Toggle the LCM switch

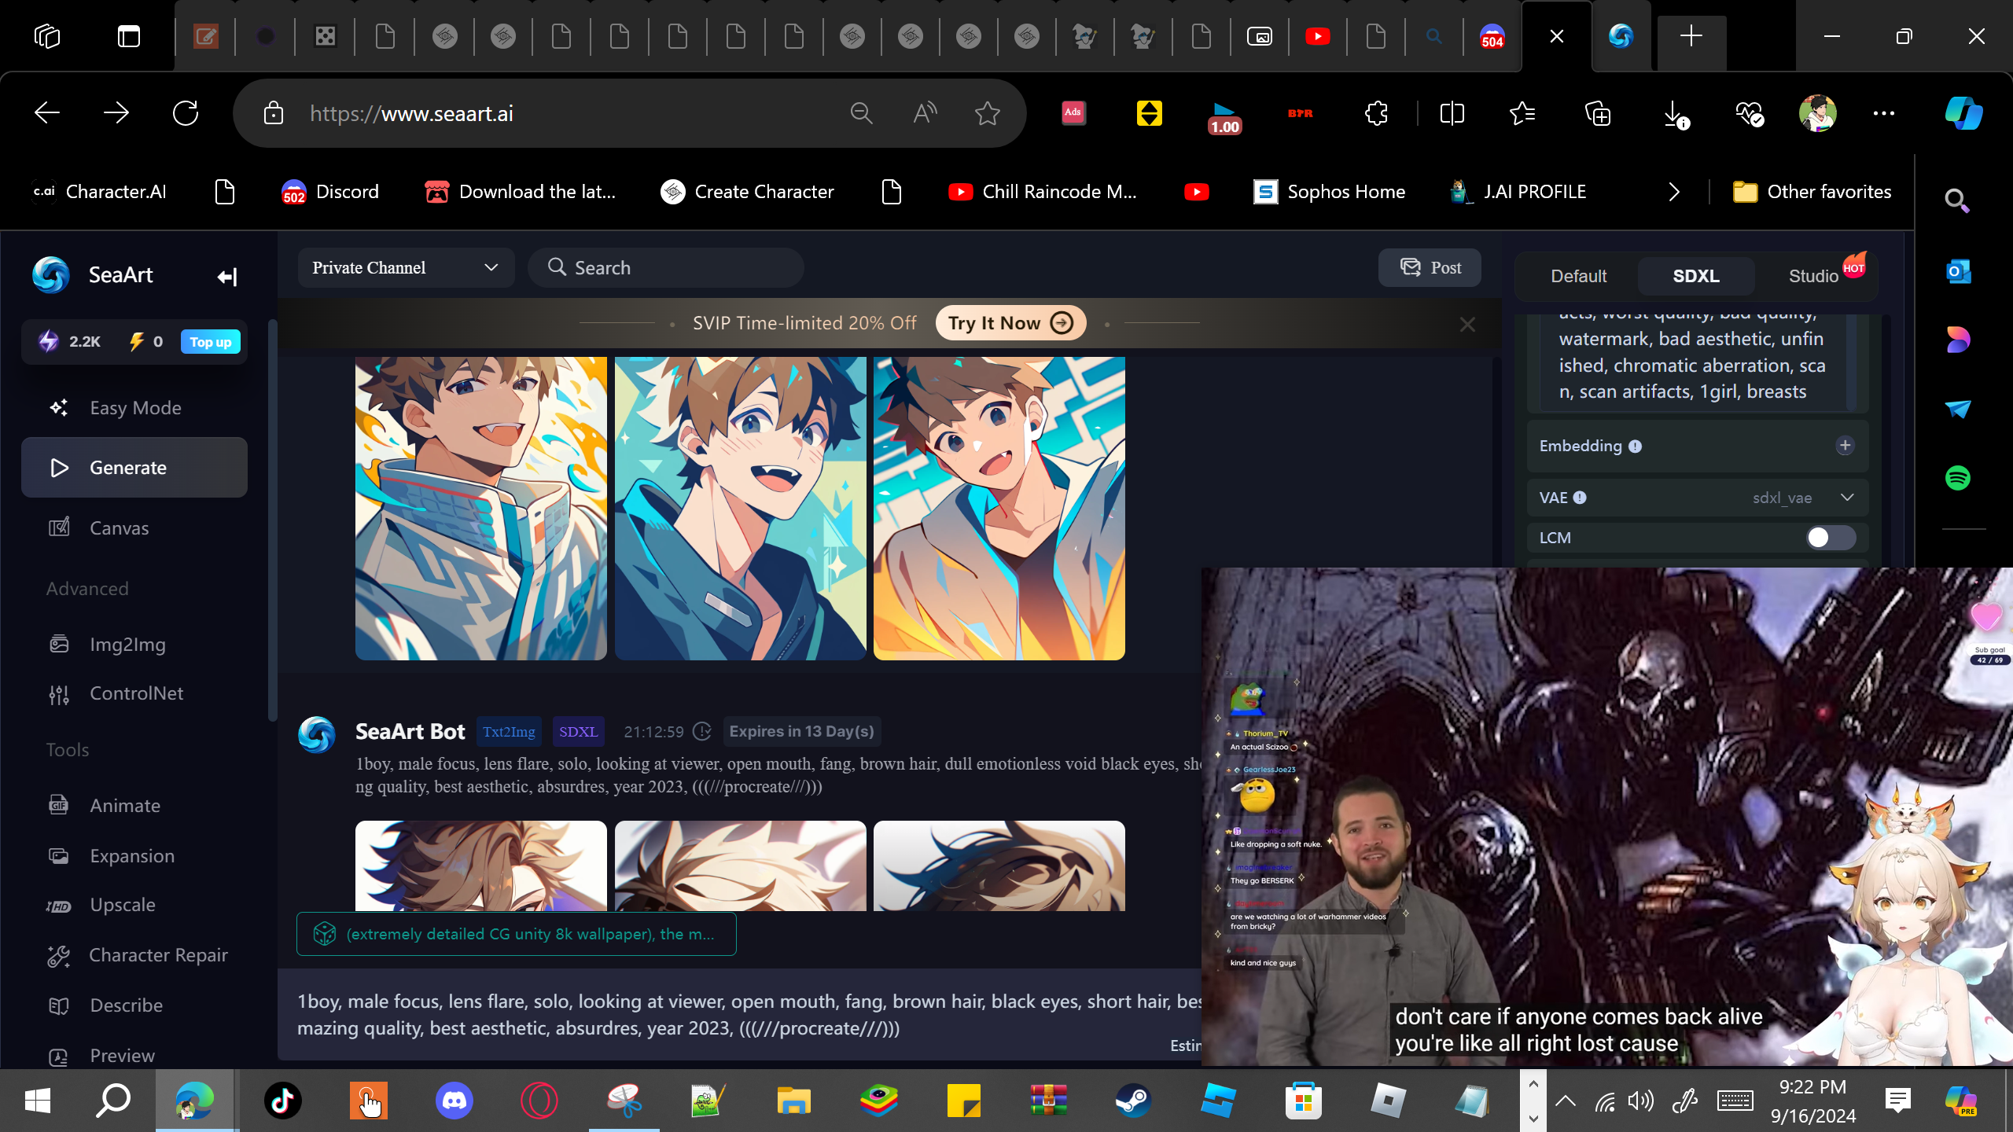1831,538
